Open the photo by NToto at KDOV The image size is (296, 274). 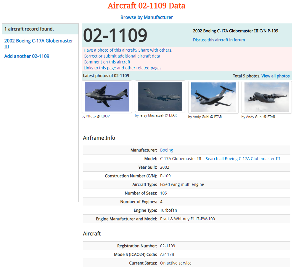107,97
